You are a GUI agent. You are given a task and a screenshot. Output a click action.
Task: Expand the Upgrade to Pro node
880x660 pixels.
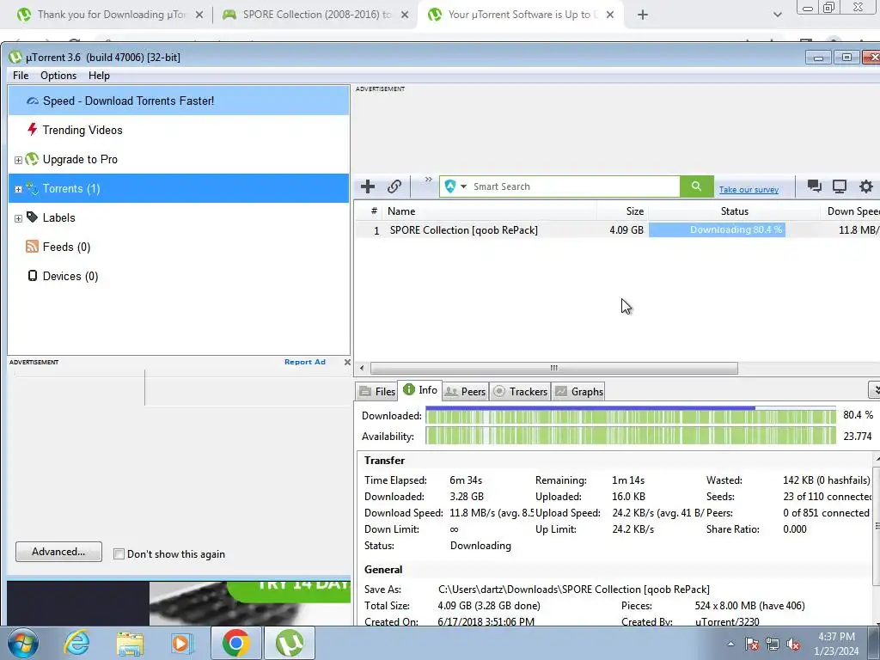[x=18, y=160]
